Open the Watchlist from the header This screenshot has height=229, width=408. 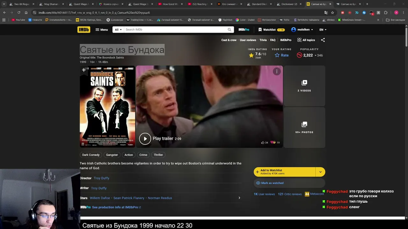(x=271, y=30)
